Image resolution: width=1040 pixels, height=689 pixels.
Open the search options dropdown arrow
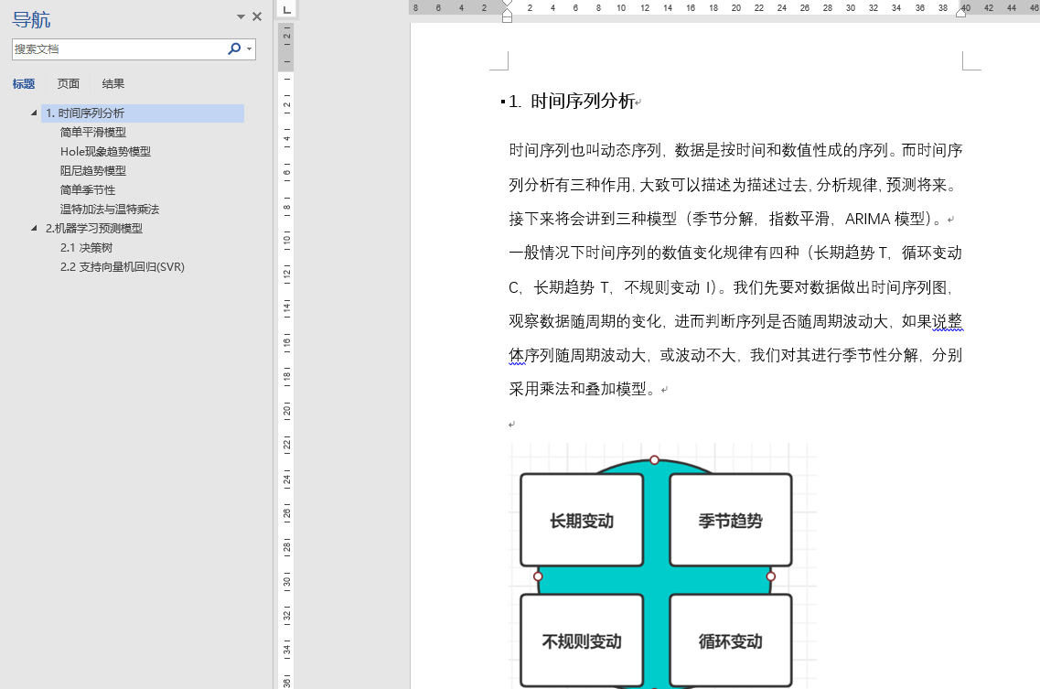250,48
